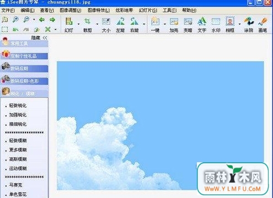The image size is (273, 198).
Task: Apply 加强锐化 effect
Action: (x=18, y=115)
